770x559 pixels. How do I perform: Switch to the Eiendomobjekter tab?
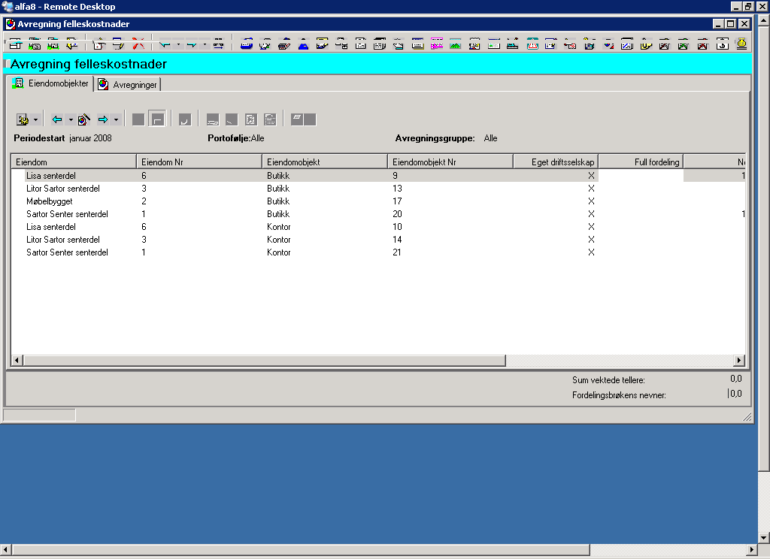click(51, 83)
